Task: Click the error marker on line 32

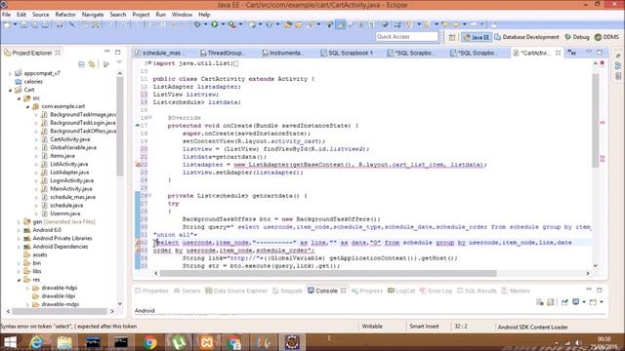Action: (138, 243)
